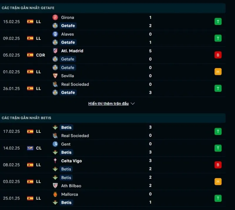Expand Hiển thị thêm trận đấu to show more matches
The height and width of the screenshot is (210, 235).
pyautogui.click(x=111, y=103)
